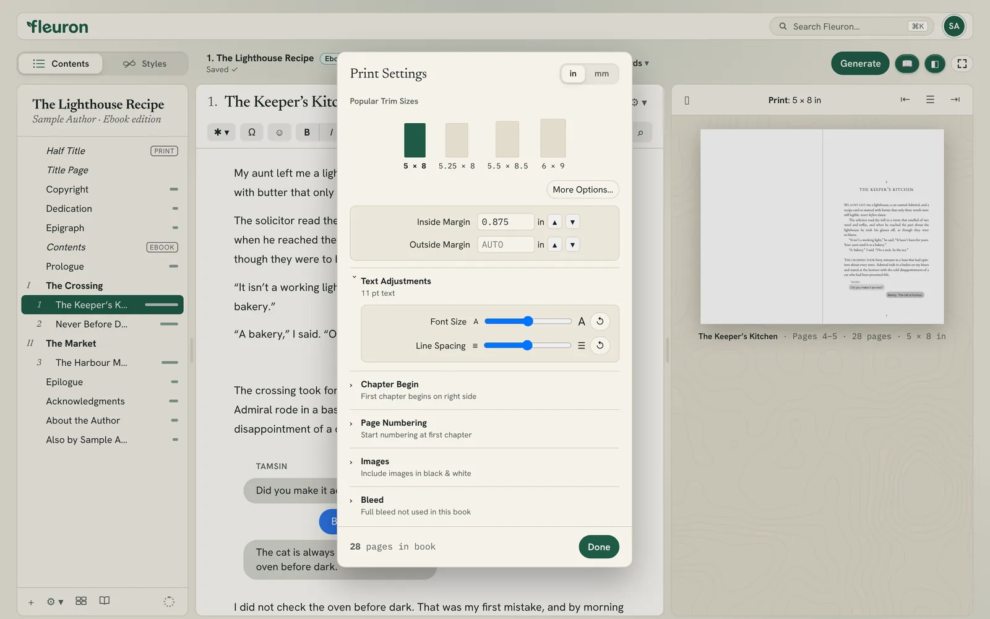The image size is (990, 619).
Task: Collapse the Text Adjustments section
Action: tap(396, 281)
